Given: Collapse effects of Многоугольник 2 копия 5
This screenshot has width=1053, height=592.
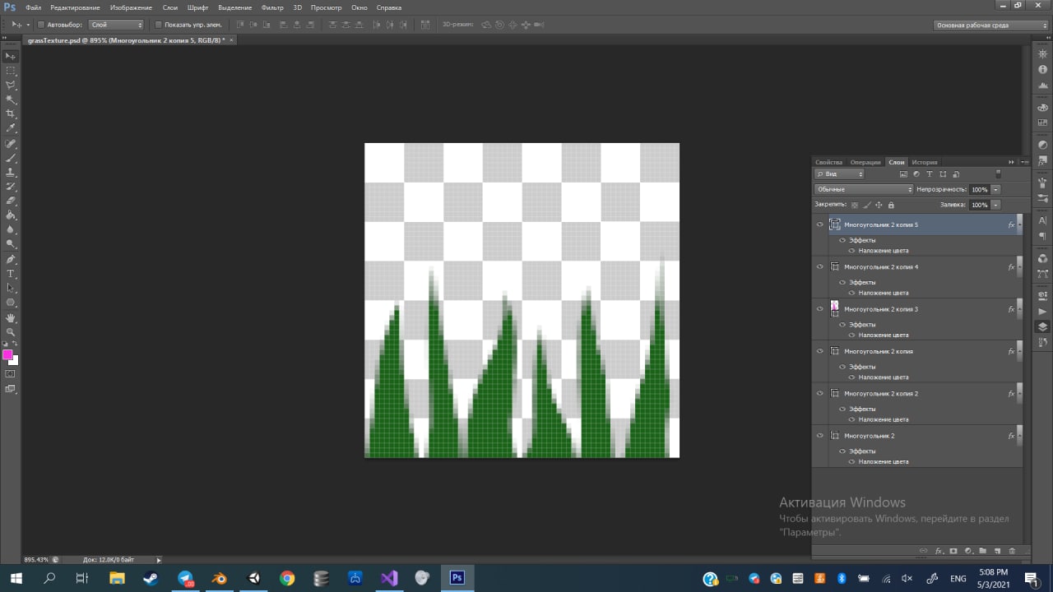Looking at the screenshot, I should coord(1018,224).
